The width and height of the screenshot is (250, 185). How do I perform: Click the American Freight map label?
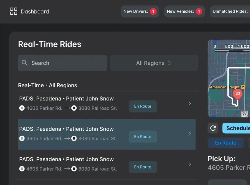click(225, 87)
